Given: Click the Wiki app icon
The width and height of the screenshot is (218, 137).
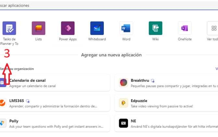Looking at the screenshot, I should [x=156, y=28].
